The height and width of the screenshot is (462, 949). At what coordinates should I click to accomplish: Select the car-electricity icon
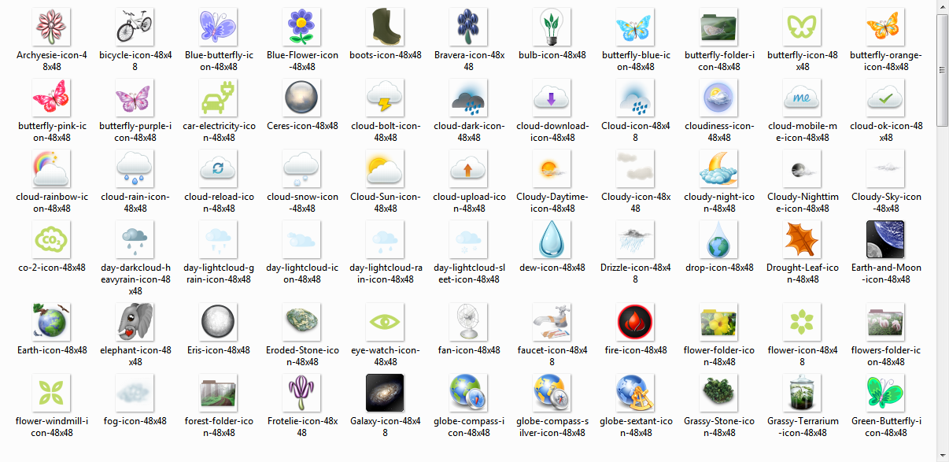219,98
